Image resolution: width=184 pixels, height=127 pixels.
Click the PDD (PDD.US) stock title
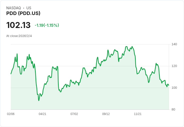click(x=23, y=13)
